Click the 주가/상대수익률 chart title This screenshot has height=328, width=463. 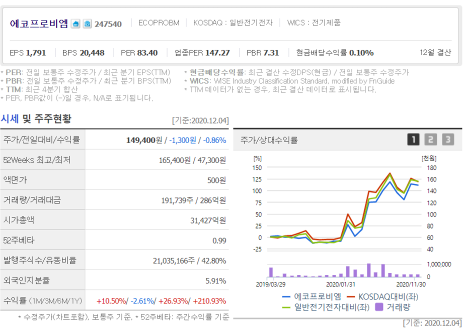coord(269,140)
